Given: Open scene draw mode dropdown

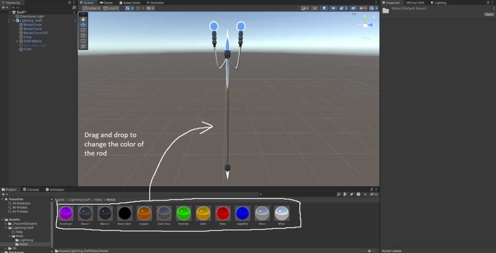Looking at the screenshot, I should tap(305, 8).
